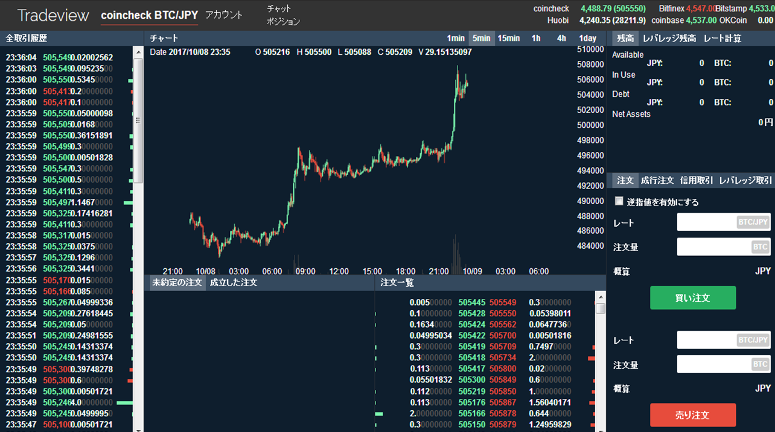The height and width of the screenshot is (432, 775).
Task: Click the green 買い注文 button
Action: pos(693,298)
